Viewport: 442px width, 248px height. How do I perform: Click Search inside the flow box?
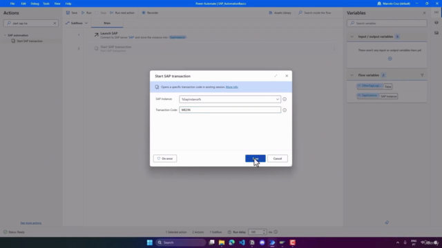[x=318, y=12]
